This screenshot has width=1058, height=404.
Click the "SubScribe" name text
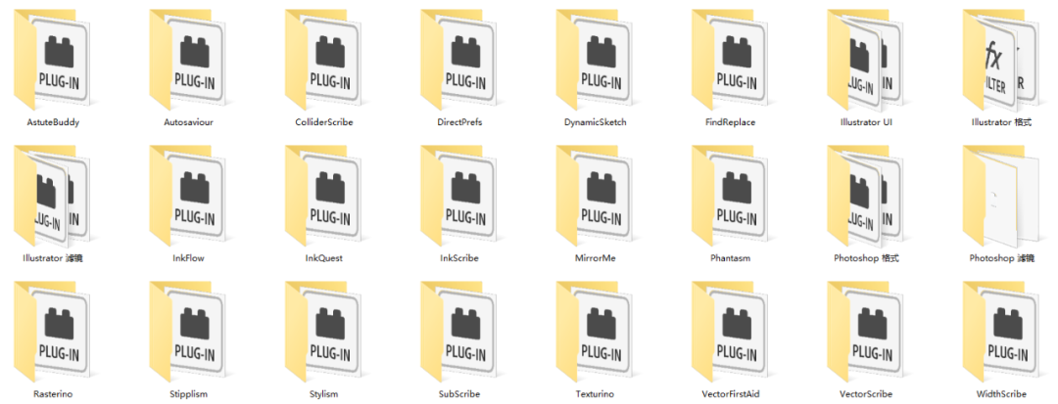459,394
